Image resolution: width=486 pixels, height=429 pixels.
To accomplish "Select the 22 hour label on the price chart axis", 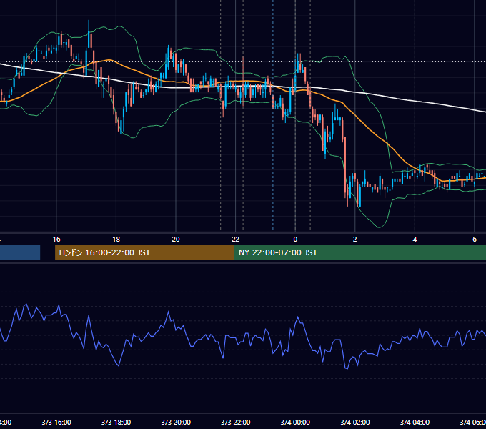I will (236, 240).
